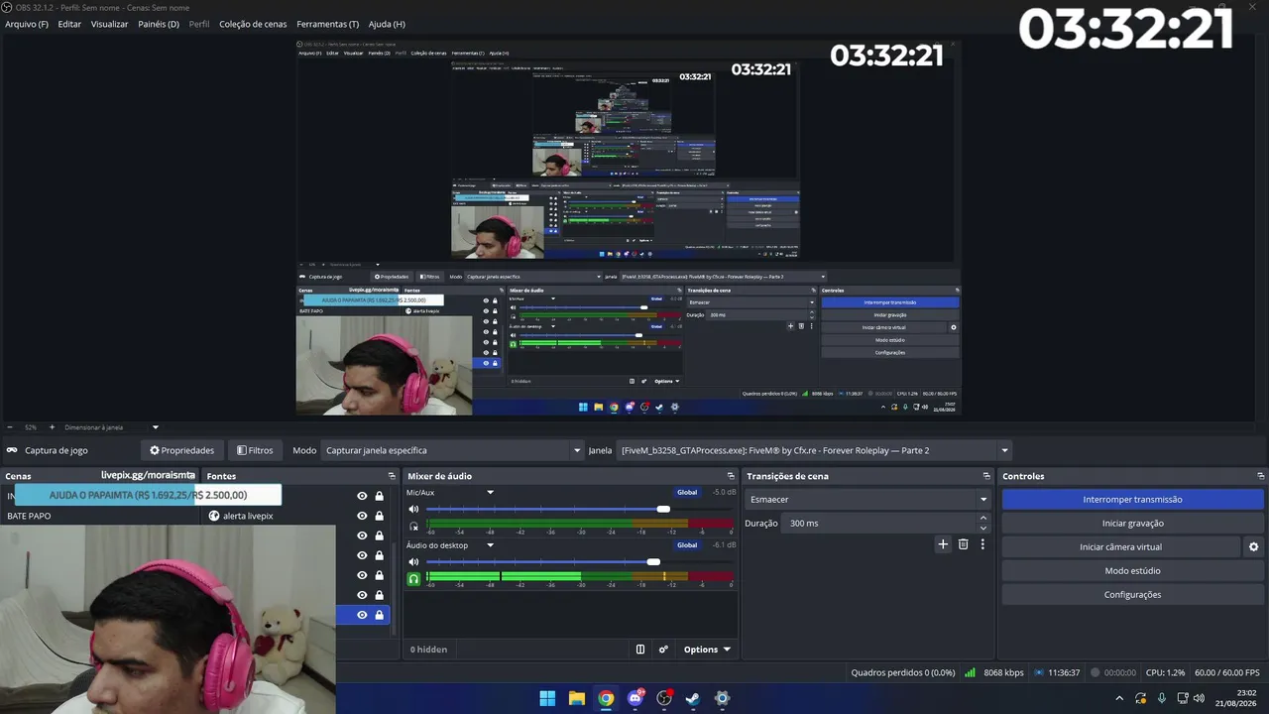This screenshot has width=1269, height=714.
Task: Open transition properties three-dot menu
Action: tap(982, 544)
